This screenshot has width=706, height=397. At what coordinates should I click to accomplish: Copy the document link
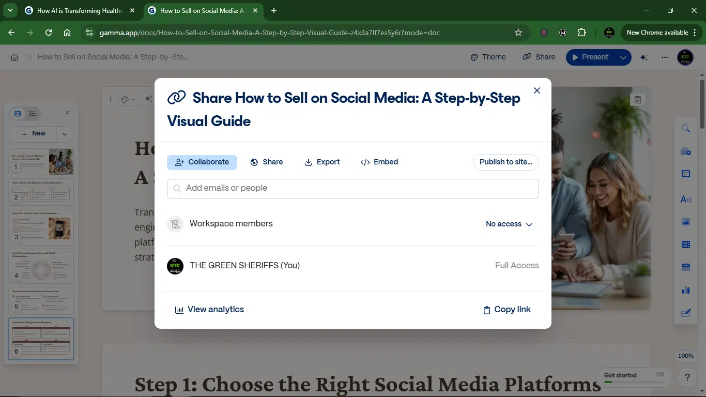coord(507,310)
